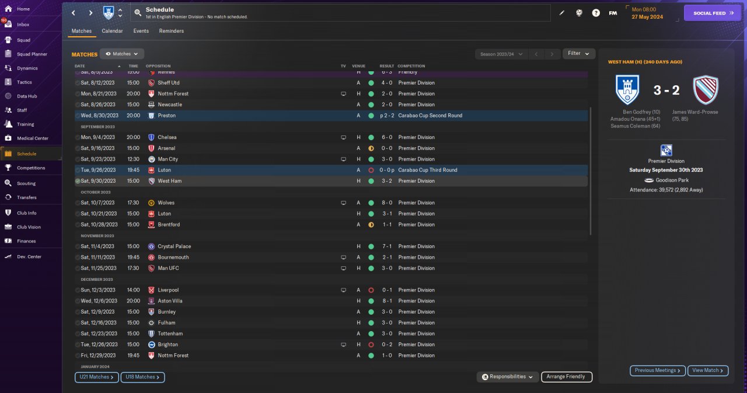Screen dimensions: 747x393
Task: Switch to the Reminders tab
Action: click(171, 31)
